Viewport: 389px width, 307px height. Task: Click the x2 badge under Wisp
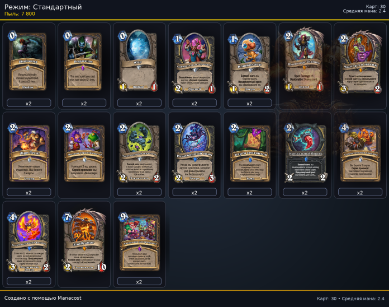(x=139, y=103)
